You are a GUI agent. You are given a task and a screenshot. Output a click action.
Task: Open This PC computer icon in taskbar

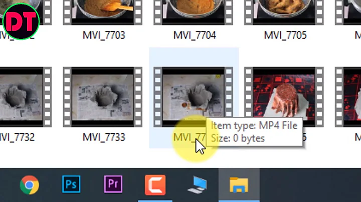point(198,185)
